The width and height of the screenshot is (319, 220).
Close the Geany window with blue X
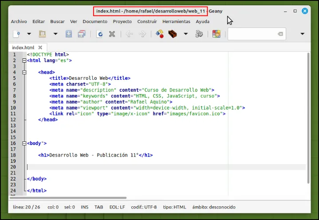305,11
